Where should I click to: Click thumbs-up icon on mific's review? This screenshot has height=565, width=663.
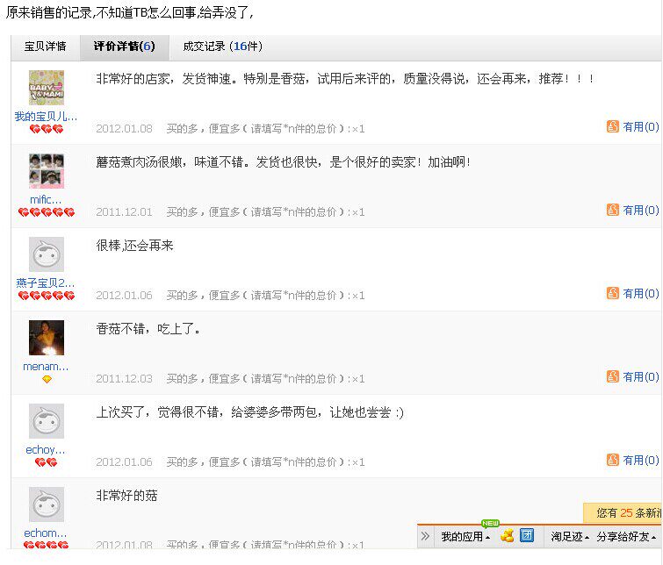point(613,210)
